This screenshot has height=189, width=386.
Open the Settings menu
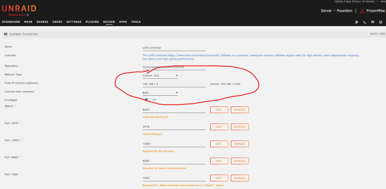click(x=74, y=22)
